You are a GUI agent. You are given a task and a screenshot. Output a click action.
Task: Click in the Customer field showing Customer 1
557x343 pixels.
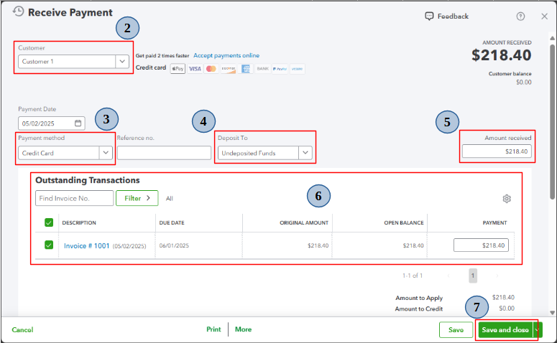[x=67, y=62]
